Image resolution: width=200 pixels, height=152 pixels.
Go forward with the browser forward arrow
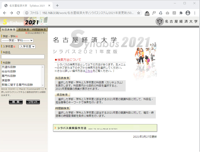click(12, 13)
